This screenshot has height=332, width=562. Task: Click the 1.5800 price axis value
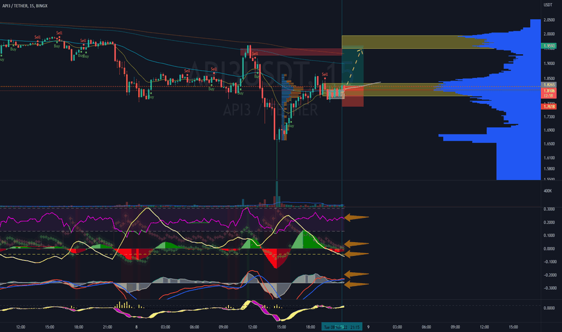(549, 168)
